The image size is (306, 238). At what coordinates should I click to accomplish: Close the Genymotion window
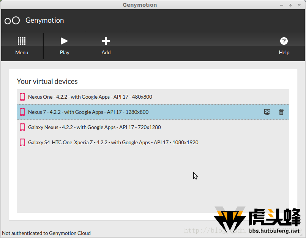[299, 5]
